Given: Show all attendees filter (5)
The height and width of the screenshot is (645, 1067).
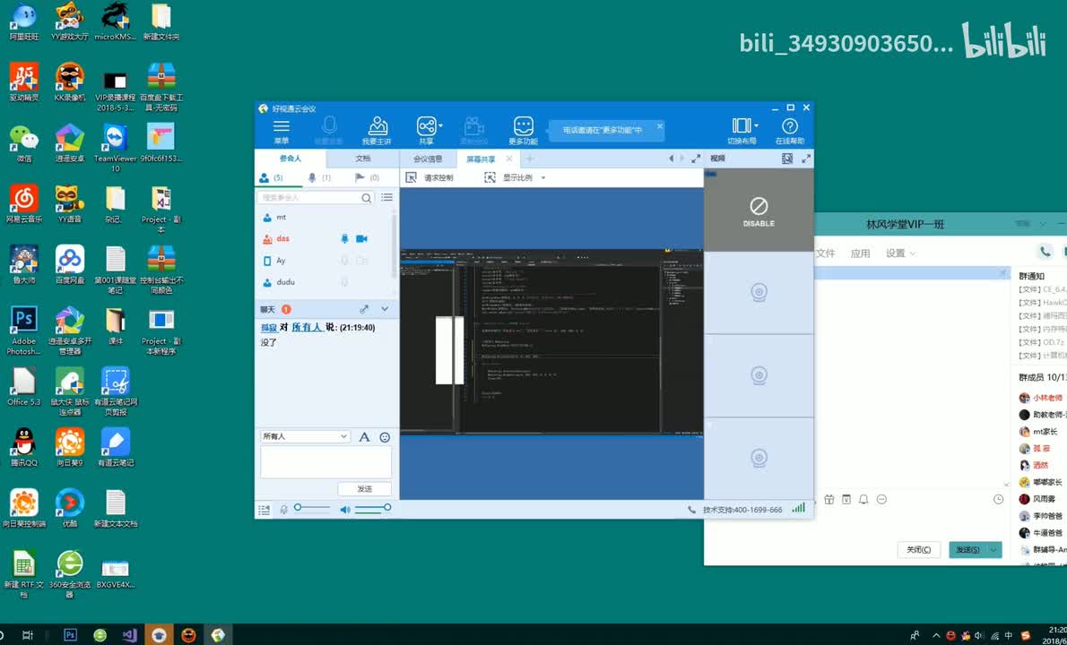Looking at the screenshot, I should (x=271, y=177).
